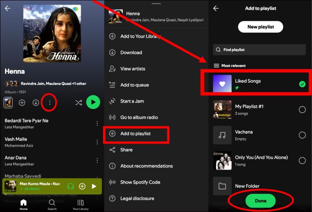Click the Legal disclosure question-mark icon
This screenshot has height=212, width=312.
(x=112, y=198)
